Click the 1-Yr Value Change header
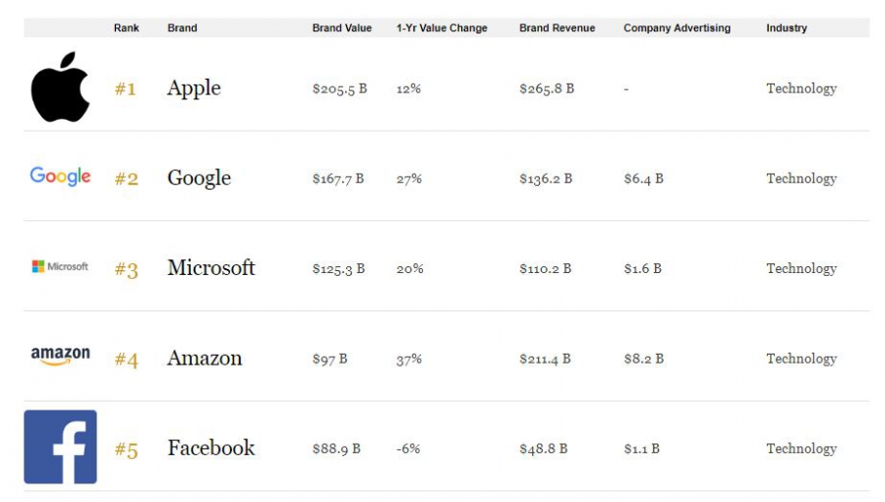The width and height of the screenshot is (885, 502). click(x=442, y=28)
